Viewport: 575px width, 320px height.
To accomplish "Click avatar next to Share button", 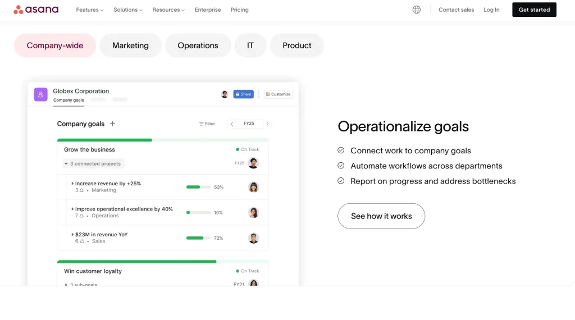I will (x=225, y=94).
